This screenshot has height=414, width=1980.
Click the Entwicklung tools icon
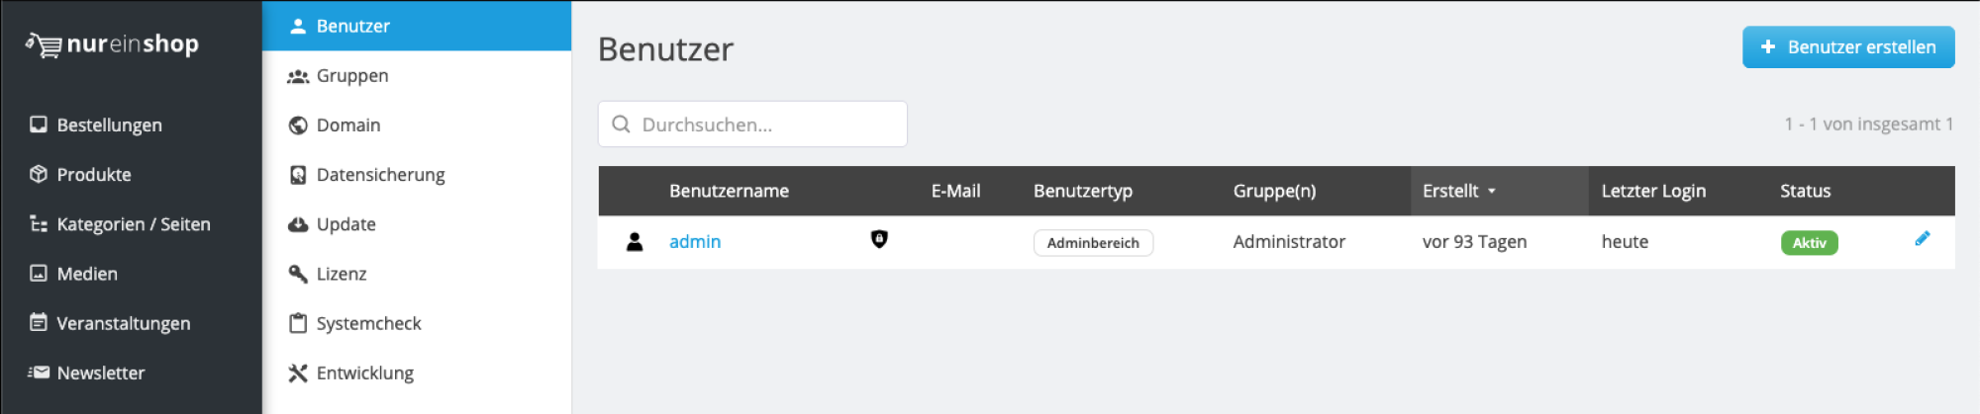tap(298, 373)
